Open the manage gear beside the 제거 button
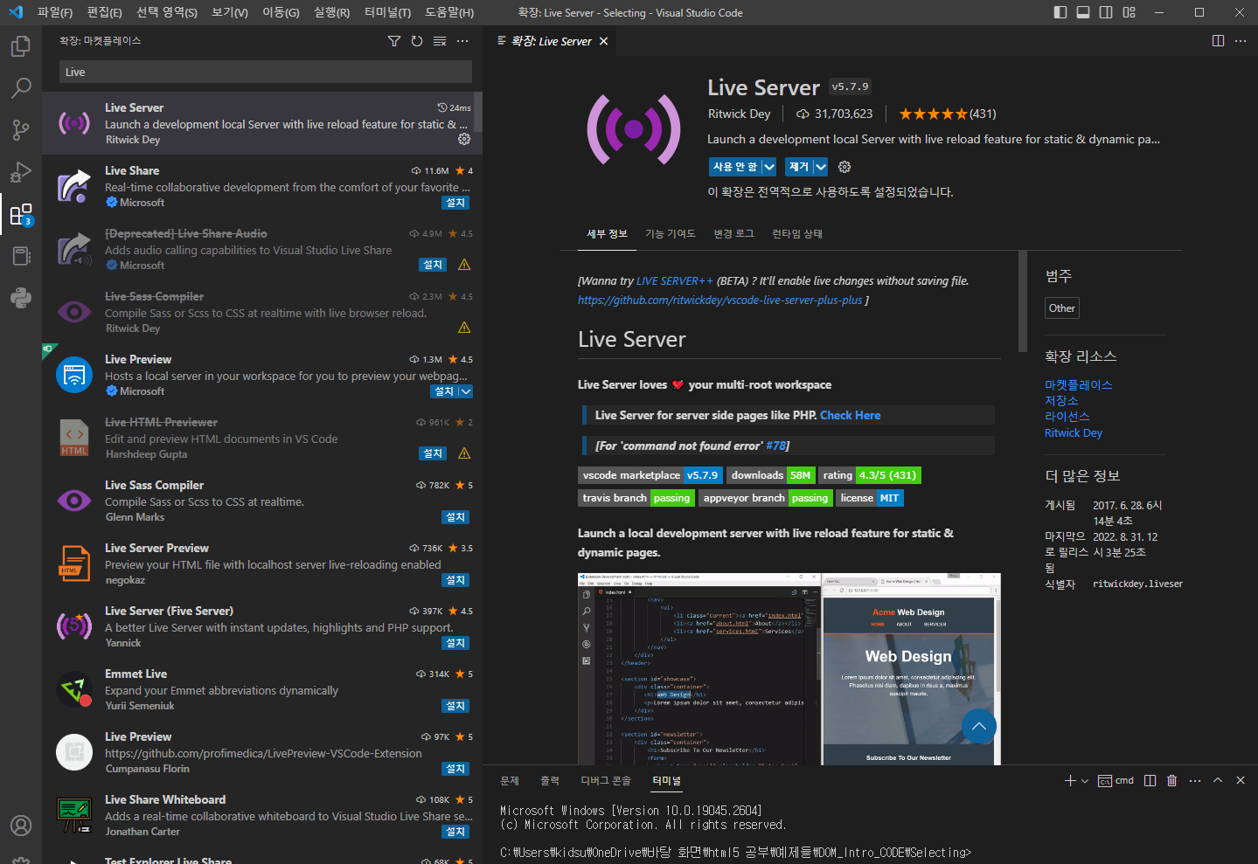Screen dimensions: 1258x864 (844, 167)
